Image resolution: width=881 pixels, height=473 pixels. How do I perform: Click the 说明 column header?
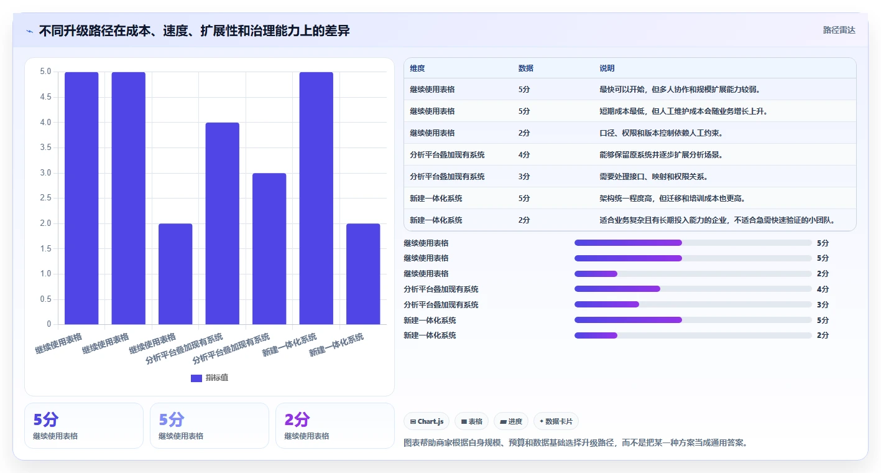click(607, 68)
